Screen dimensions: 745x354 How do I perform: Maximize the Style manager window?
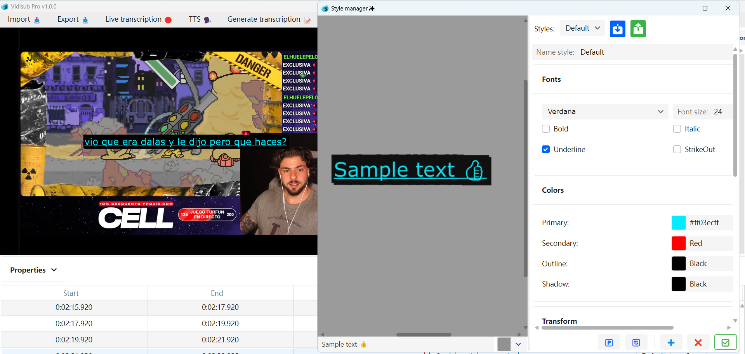[x=705, y=8]
